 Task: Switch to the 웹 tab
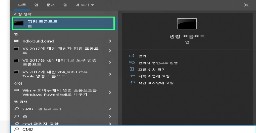coord(65,5)
